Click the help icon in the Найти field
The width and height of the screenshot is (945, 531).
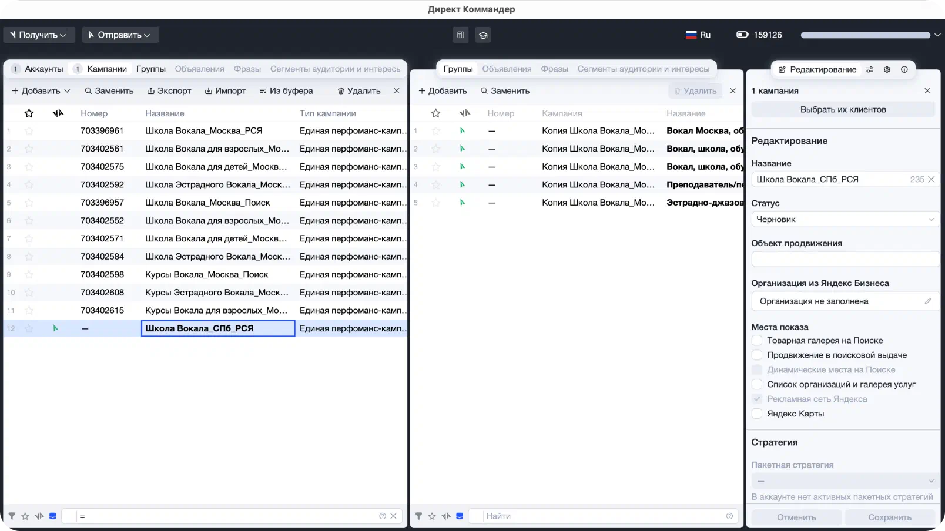coord(729,516)
